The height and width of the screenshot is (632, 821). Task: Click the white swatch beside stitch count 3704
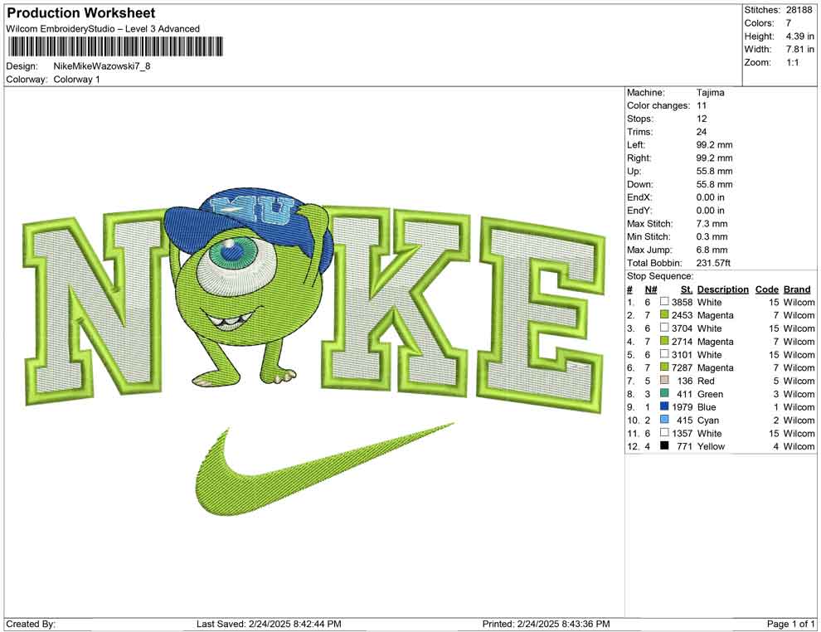664,328
